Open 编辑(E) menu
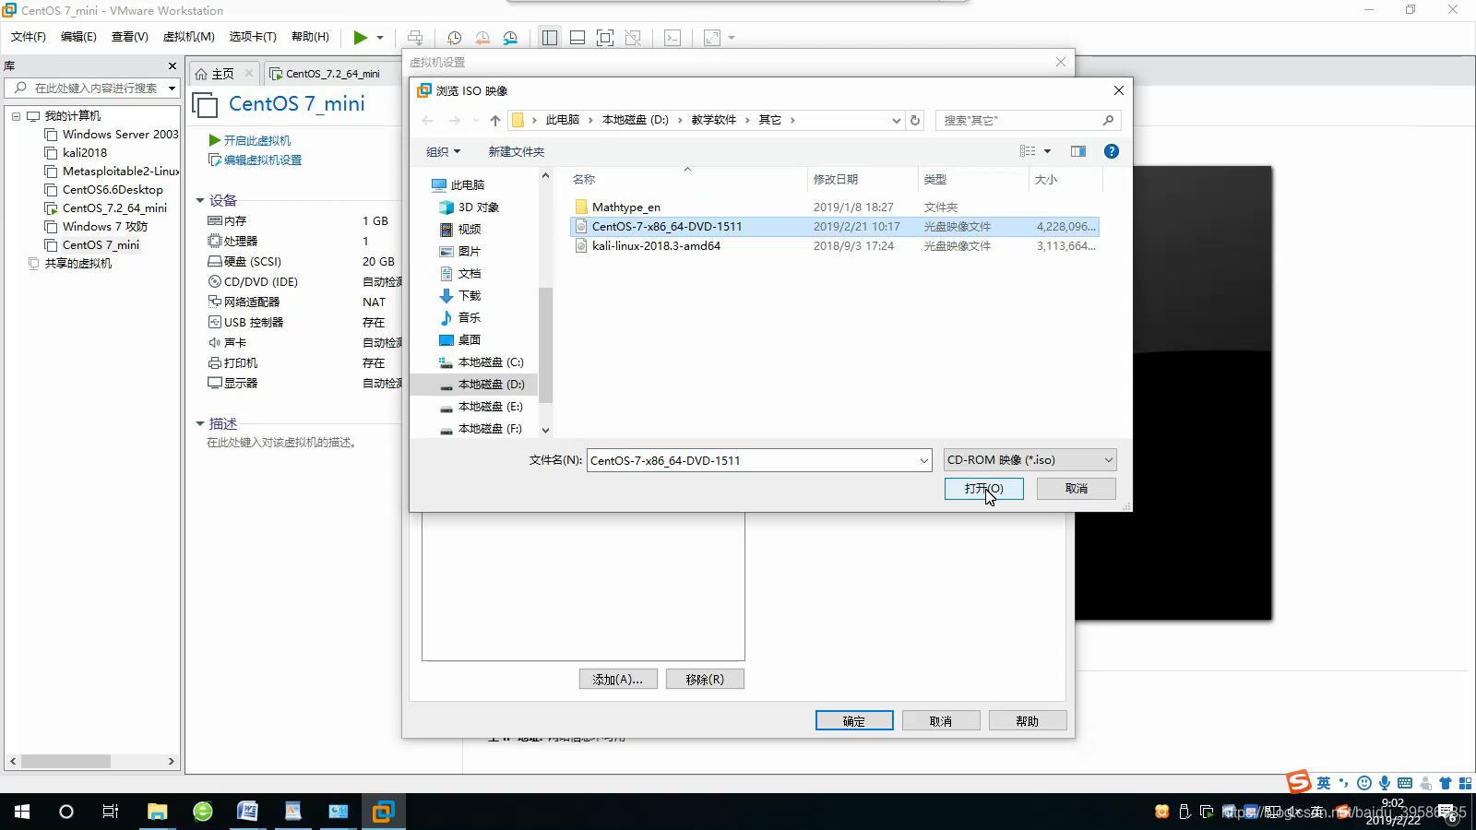The height and width of the screenshot is (830, 1476). [78, 37]
